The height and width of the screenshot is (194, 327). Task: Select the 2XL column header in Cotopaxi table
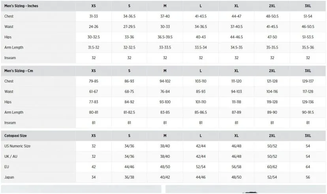pyautogui.click(x=272, y=136)
